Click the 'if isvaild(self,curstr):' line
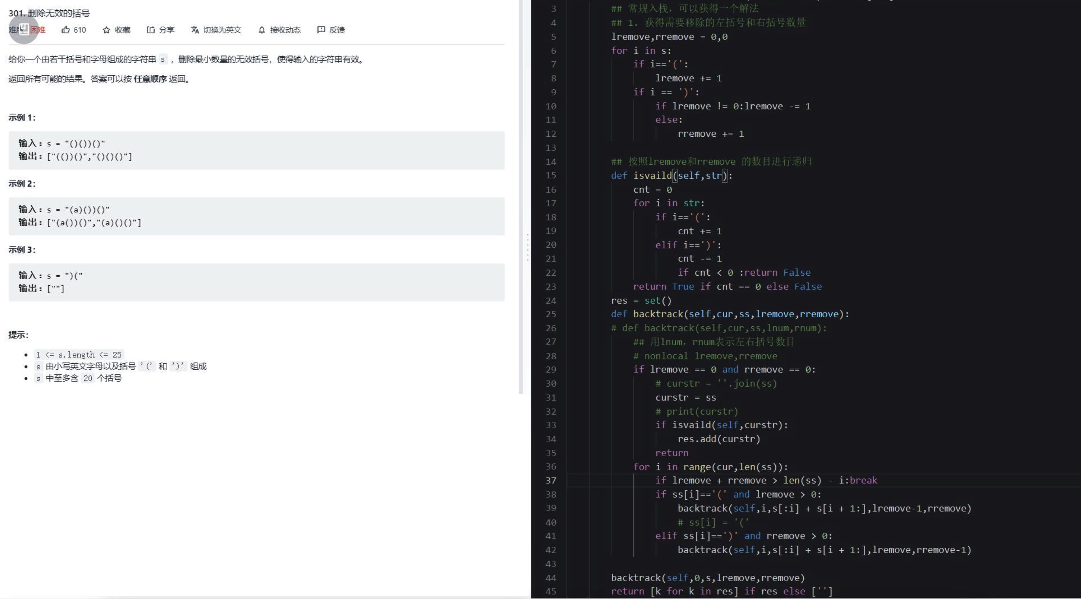Screen dimensions: 1081x599 [x=722, y=425]
